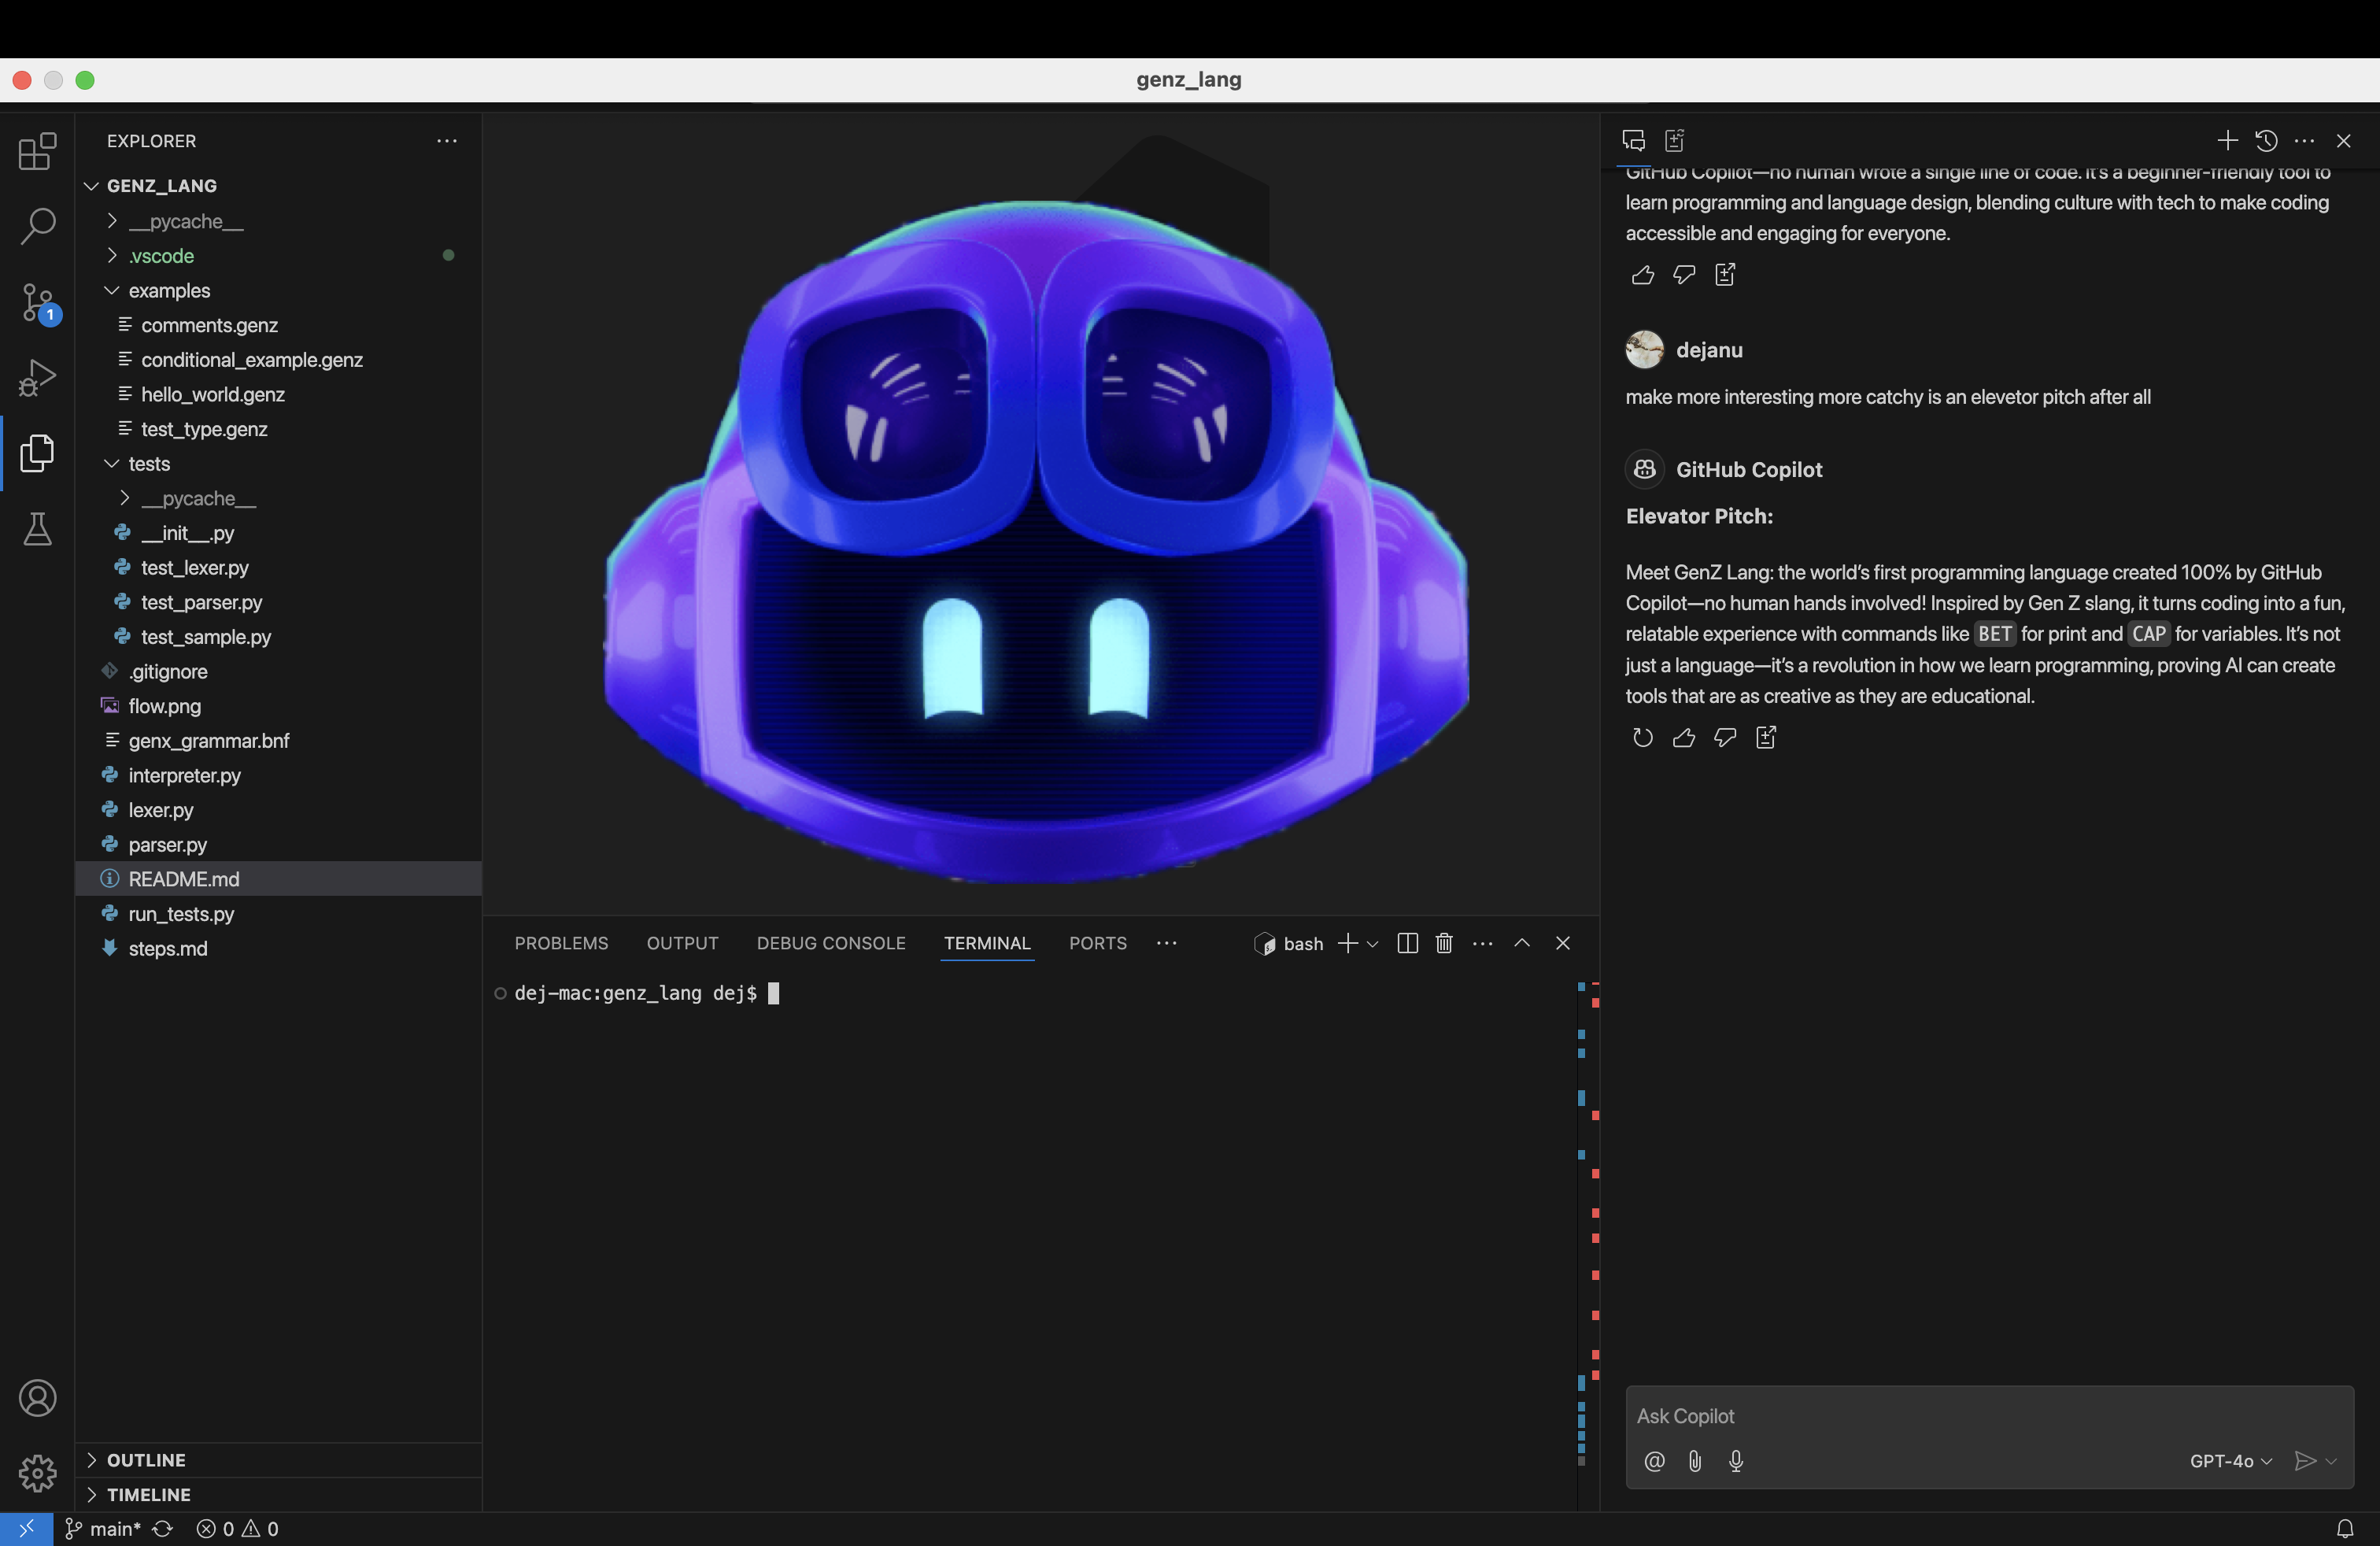Open interpreter.py in the explorer
Viewport: 2380px width, 1546px height.
(x=184, y=775)
